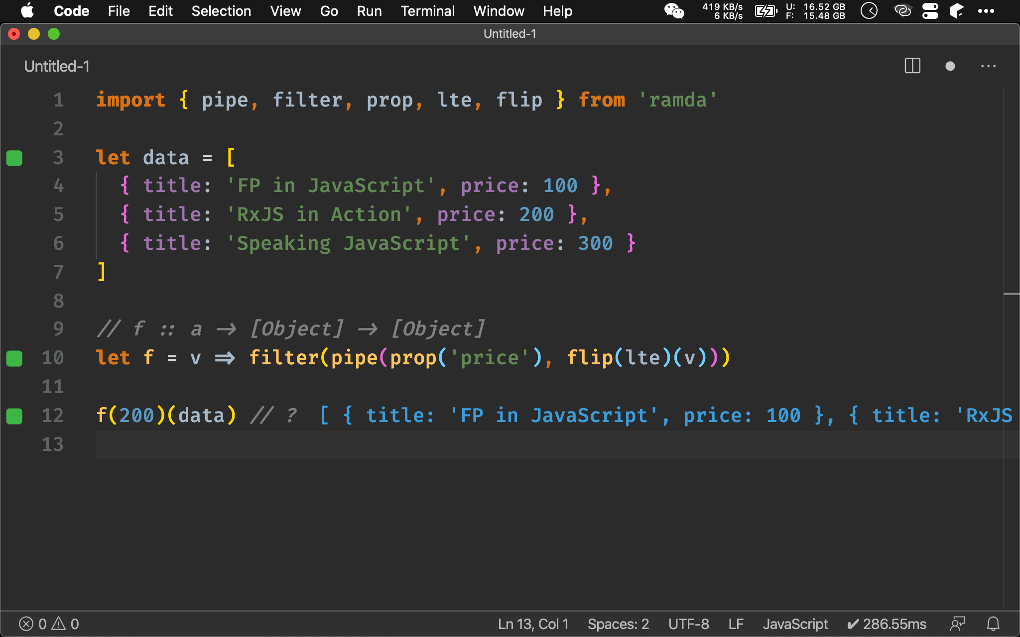Open the Terminal menu
This screenshot has height=637, width=1020.
[x=427, y=11]
